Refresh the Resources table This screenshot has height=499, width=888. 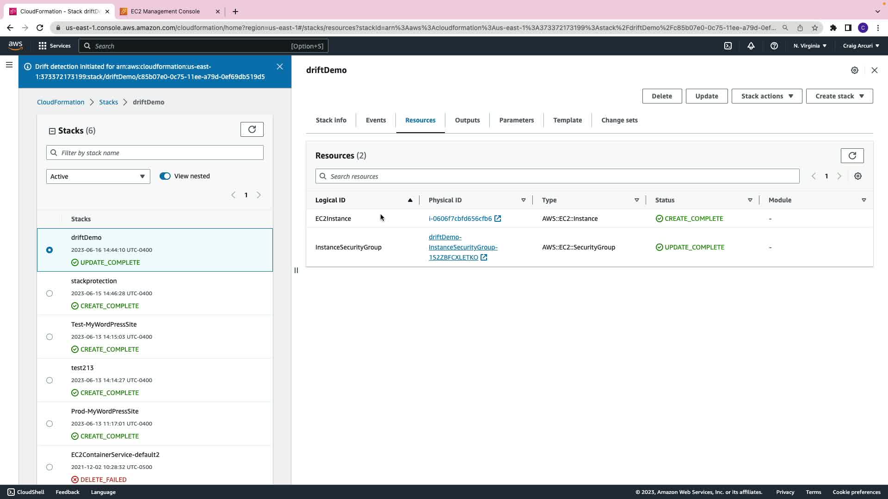(x=852, y=156)
